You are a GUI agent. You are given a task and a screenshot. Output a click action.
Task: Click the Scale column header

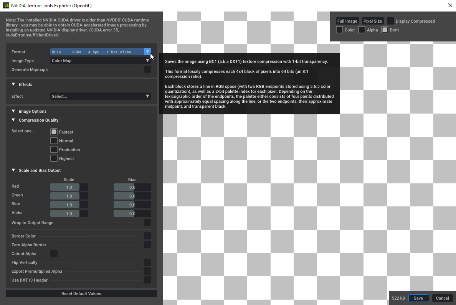point(69,180)
